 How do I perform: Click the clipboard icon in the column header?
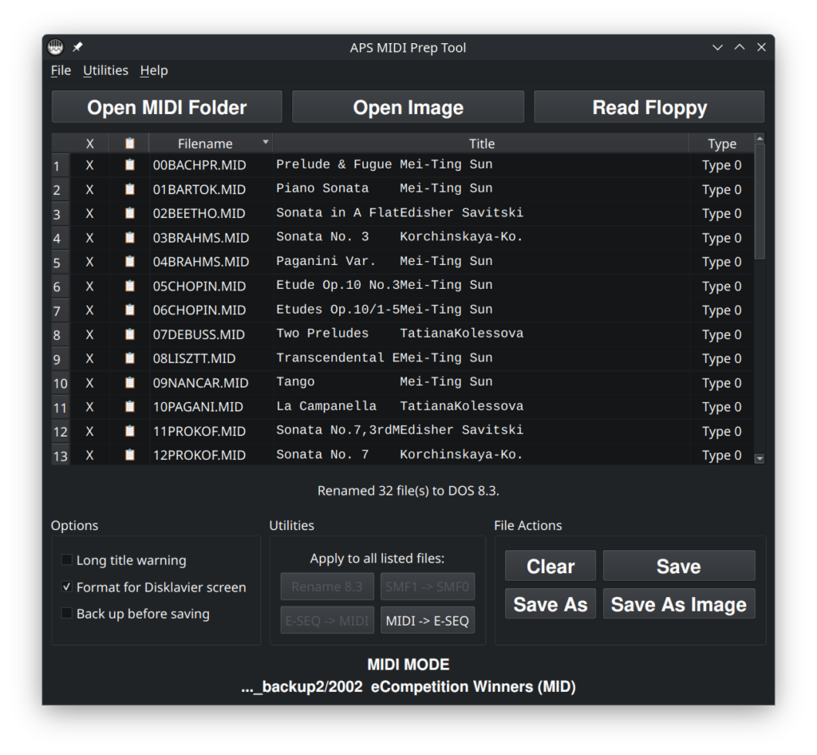coord(128,143)
